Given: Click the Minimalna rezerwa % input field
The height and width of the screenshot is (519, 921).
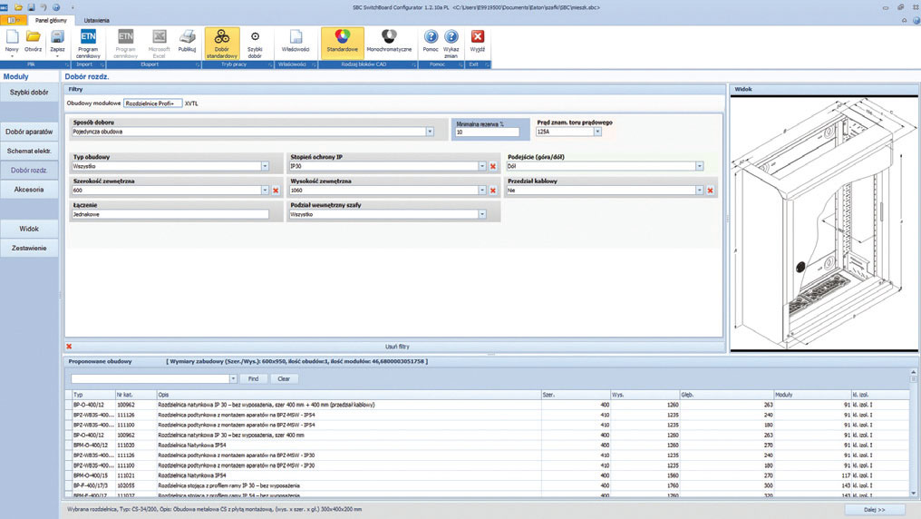Looking at the screenshot, I should tap(488, 132).
